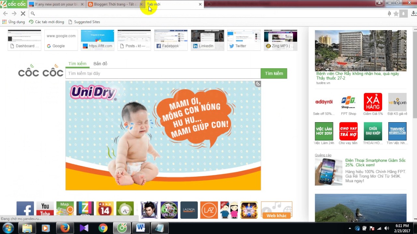This screenshot has height=234, width=417.
Task: Open the Bài Cào game icon
Action: (x=169, y=210)
